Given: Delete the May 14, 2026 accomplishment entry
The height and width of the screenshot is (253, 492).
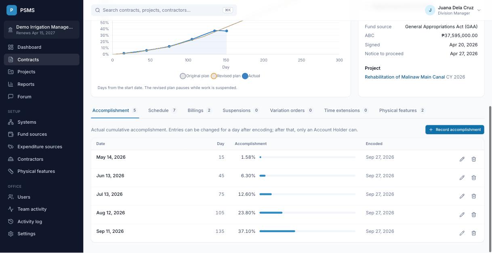Looking at the screenshot, I should [x=474, y=159].
